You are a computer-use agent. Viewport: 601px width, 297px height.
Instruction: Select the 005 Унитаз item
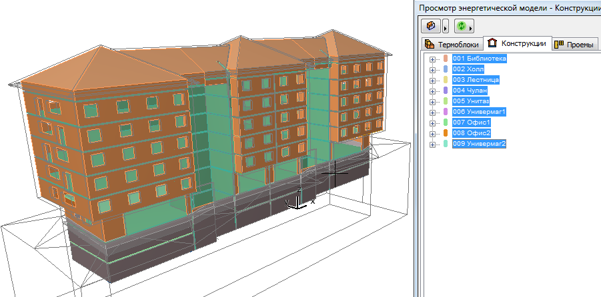pyautogui.click(x=471, y=101)
